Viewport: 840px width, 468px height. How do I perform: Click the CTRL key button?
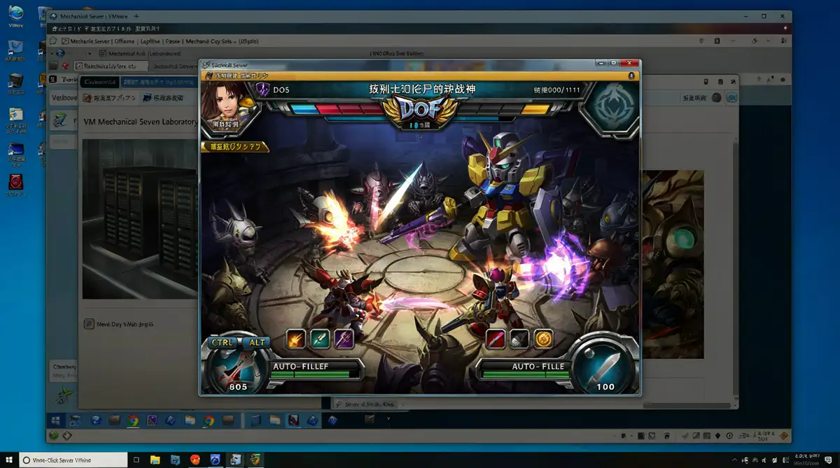tap(222, 343)
